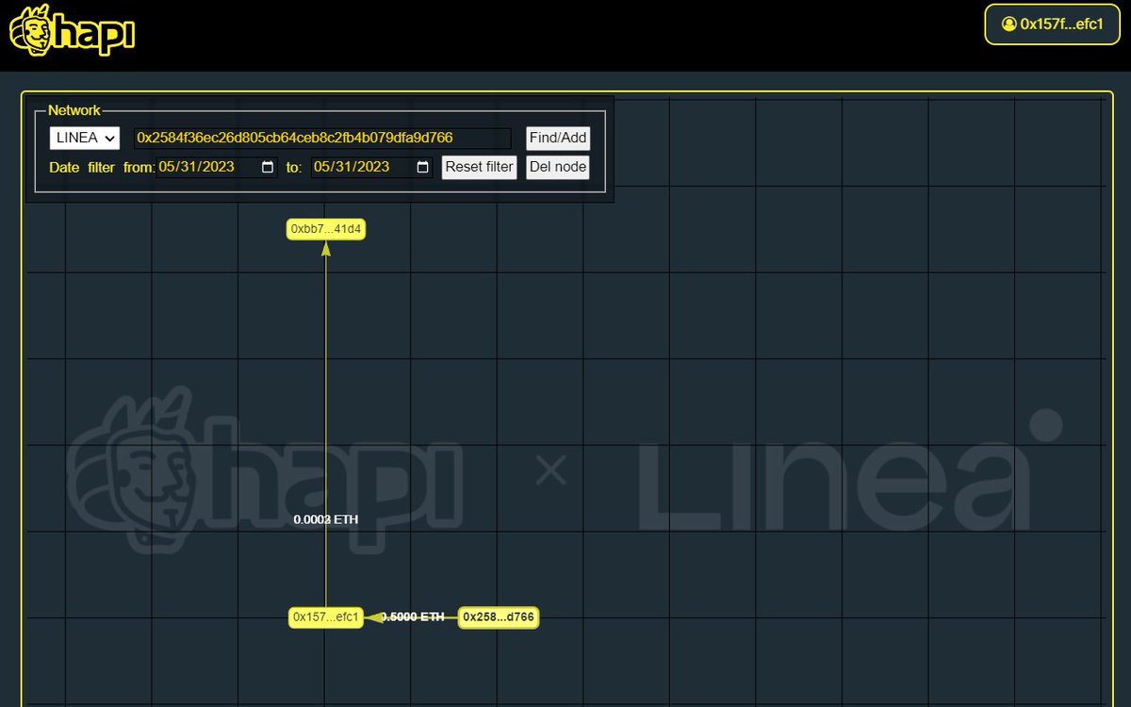Click the hapi logo in header
1131x707 pixels.
click(x=72, y=30)
